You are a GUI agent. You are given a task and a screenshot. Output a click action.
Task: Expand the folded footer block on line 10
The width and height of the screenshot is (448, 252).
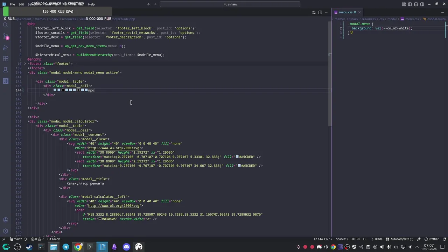tap(24, 64)
